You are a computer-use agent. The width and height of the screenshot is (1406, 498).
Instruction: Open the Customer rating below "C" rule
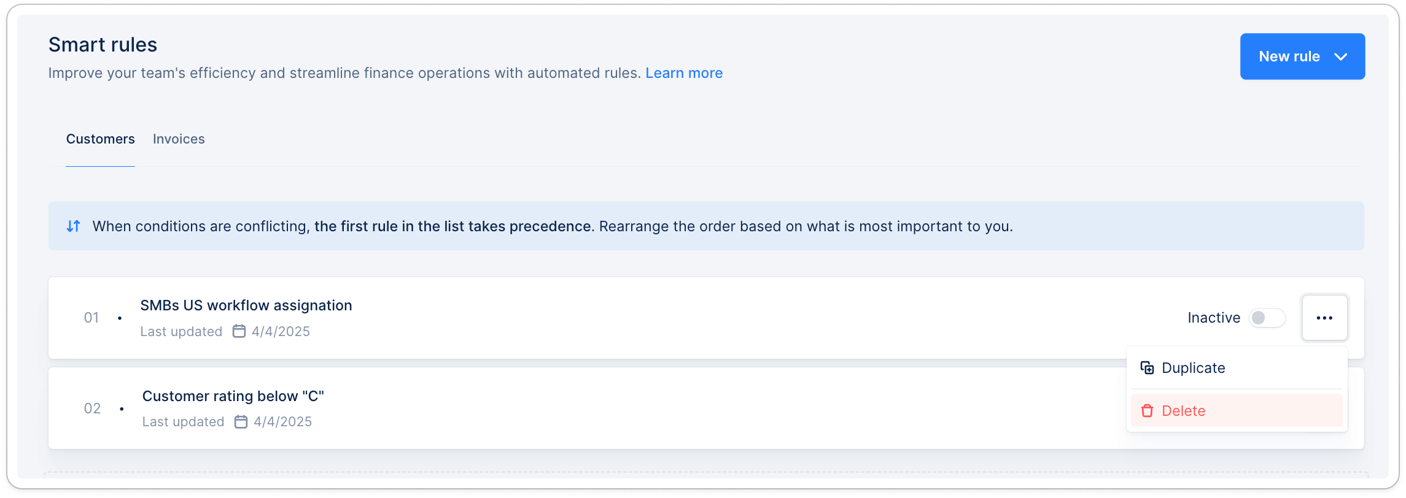pyautogui.click(x=233, y=396)
